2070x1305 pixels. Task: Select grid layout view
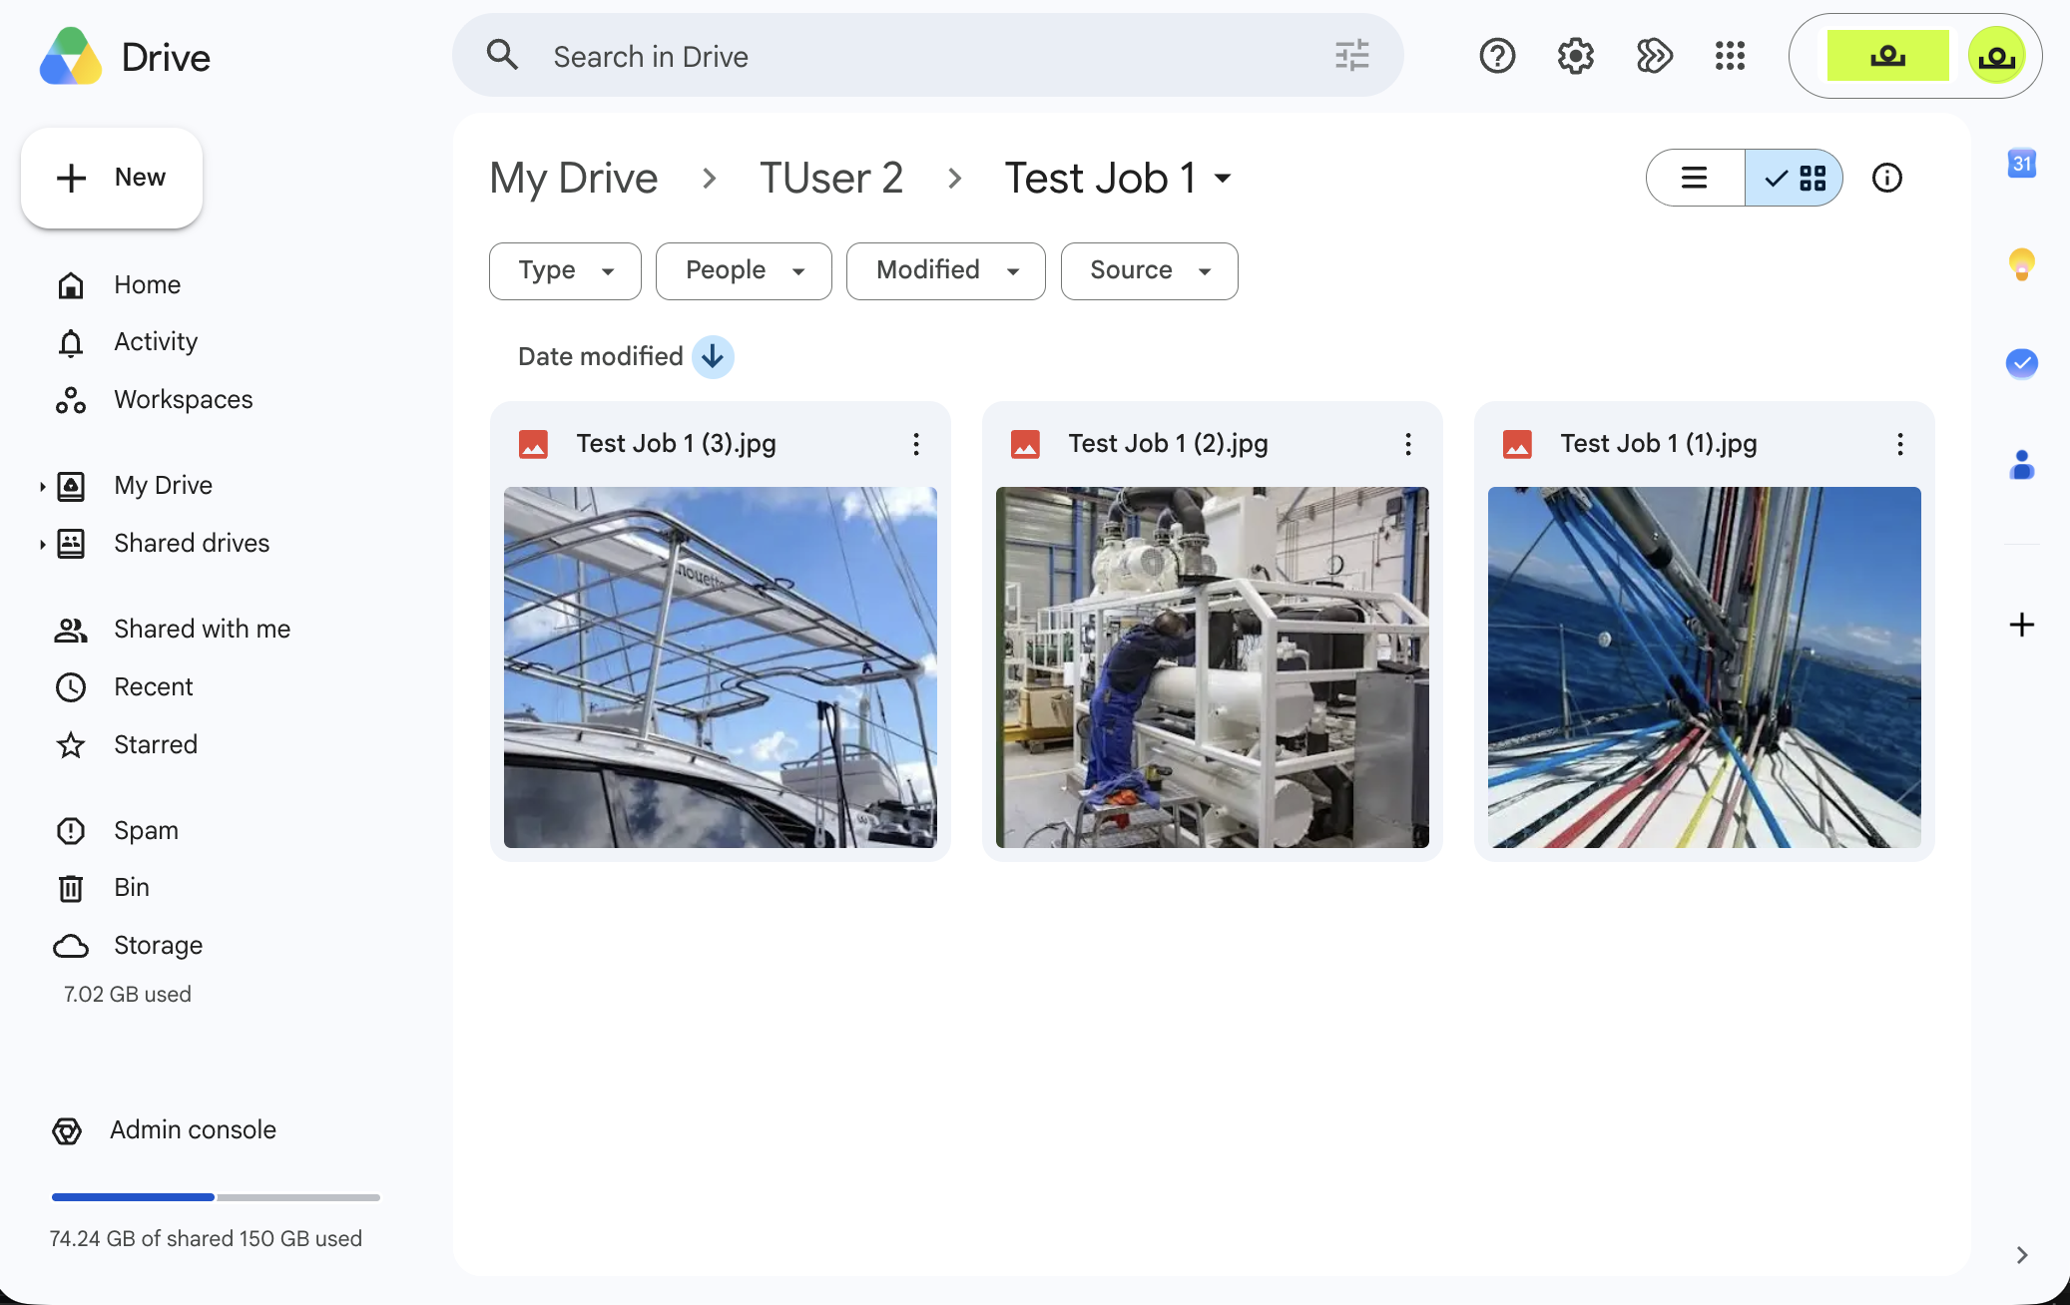click(1794, 178)
